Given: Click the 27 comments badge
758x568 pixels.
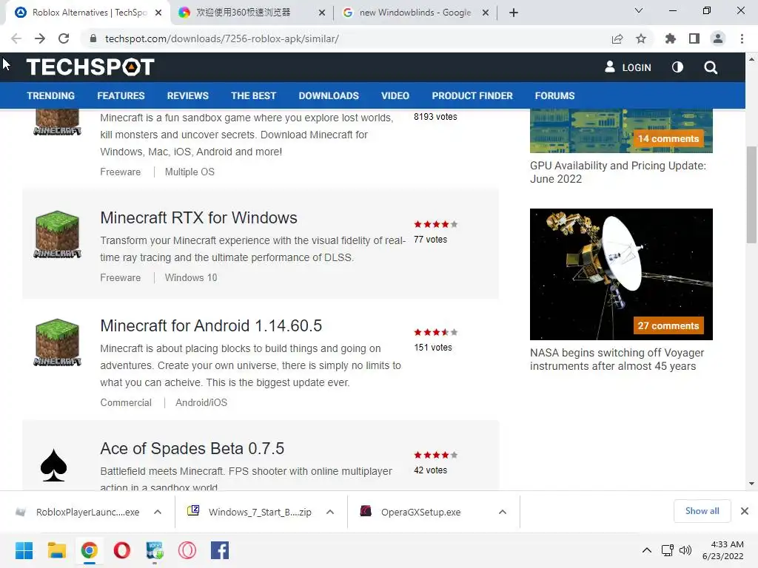Looking at the screenshot, I should coord(668,325).
